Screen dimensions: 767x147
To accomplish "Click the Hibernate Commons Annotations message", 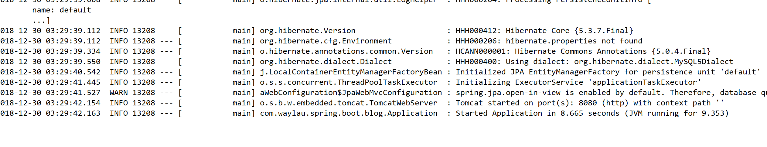I will click(612, 51).
